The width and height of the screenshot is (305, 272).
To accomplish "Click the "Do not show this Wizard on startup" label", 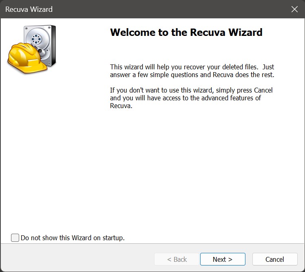I will click(73, 238).
